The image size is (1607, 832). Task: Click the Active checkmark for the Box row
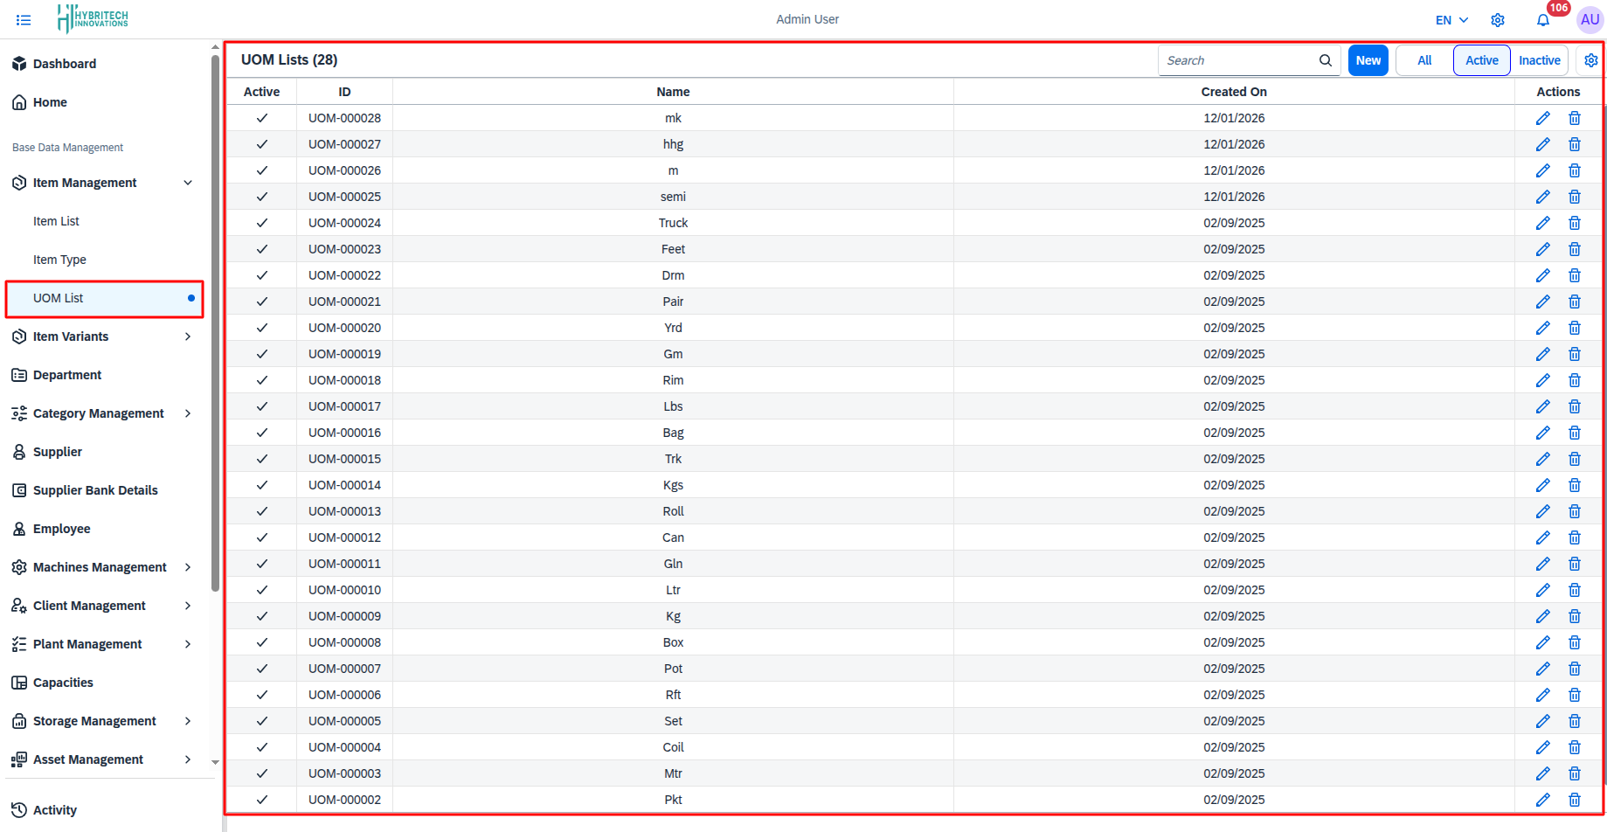[x=261, y=642]
